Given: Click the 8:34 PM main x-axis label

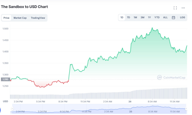Looking at the screenshot, I should coord(63,101).
